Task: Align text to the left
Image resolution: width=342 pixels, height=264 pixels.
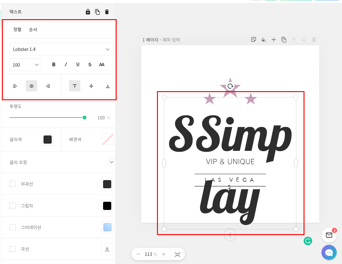Action: click(x=15, y=86)
